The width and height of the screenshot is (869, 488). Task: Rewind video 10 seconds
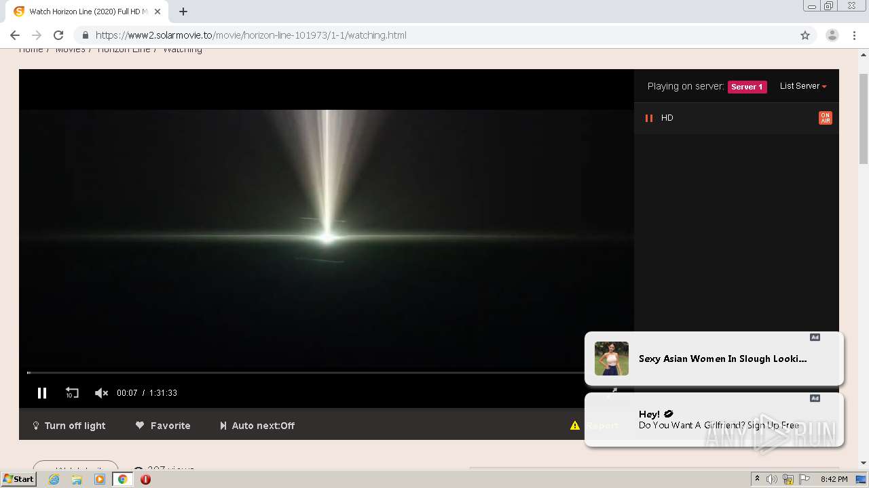[x=72, y=393]
